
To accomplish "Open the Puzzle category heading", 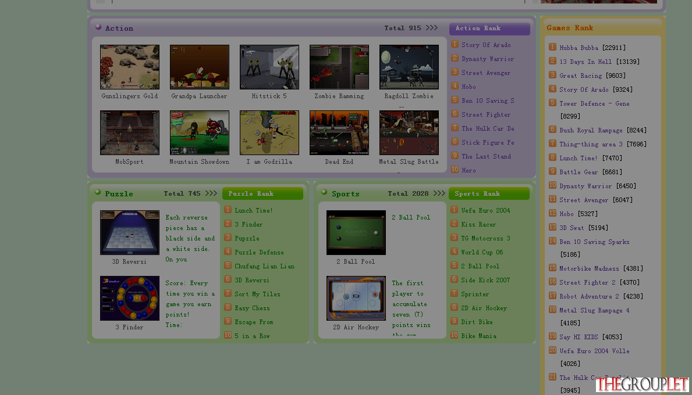I will click(119, 194).
